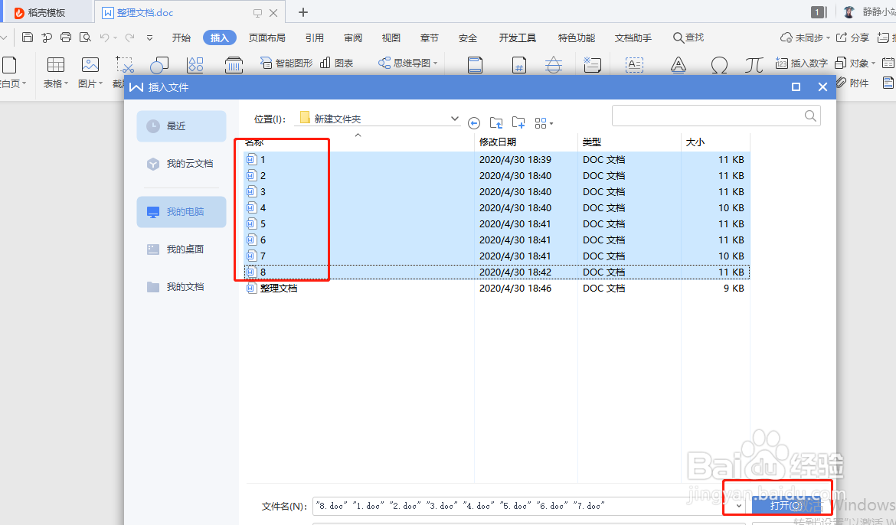The height and width of the screenshot is (525, 896).
Task: Open the quick access customize dropdown
Action: tap(149, 37)
